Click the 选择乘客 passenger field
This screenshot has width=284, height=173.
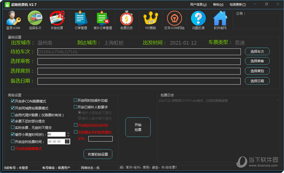139,61
